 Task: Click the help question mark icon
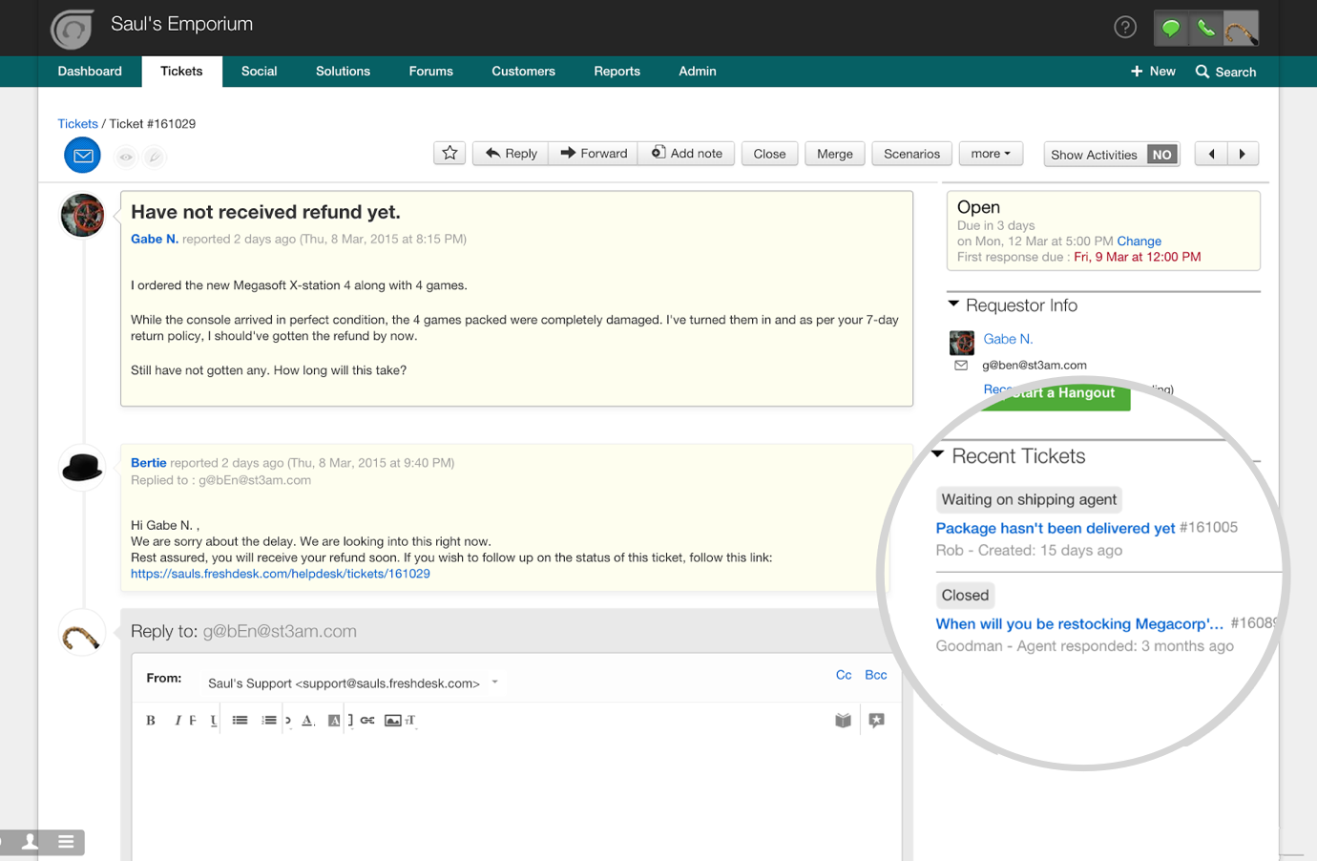pyautogui.click(x=1125, y=28)
